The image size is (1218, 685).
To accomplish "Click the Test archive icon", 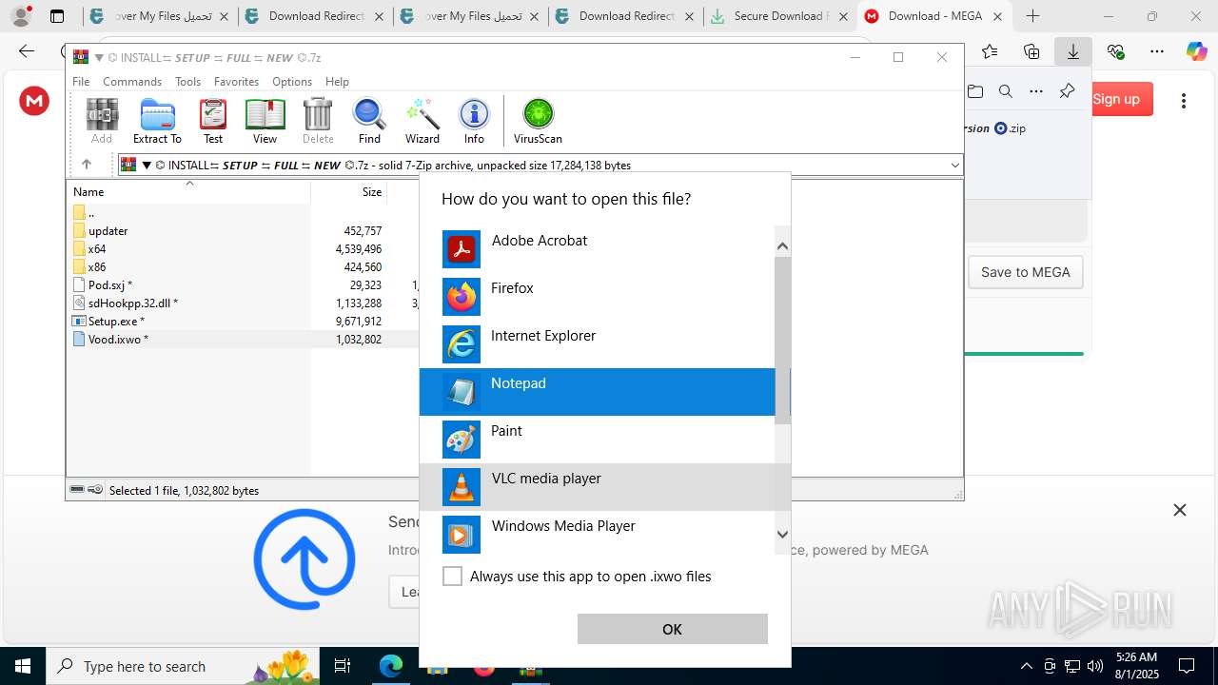I will pyautogui.click(x=213, y=121).
